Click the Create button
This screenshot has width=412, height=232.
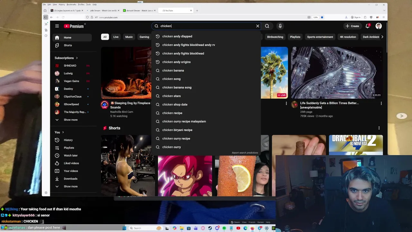(352, 26)
